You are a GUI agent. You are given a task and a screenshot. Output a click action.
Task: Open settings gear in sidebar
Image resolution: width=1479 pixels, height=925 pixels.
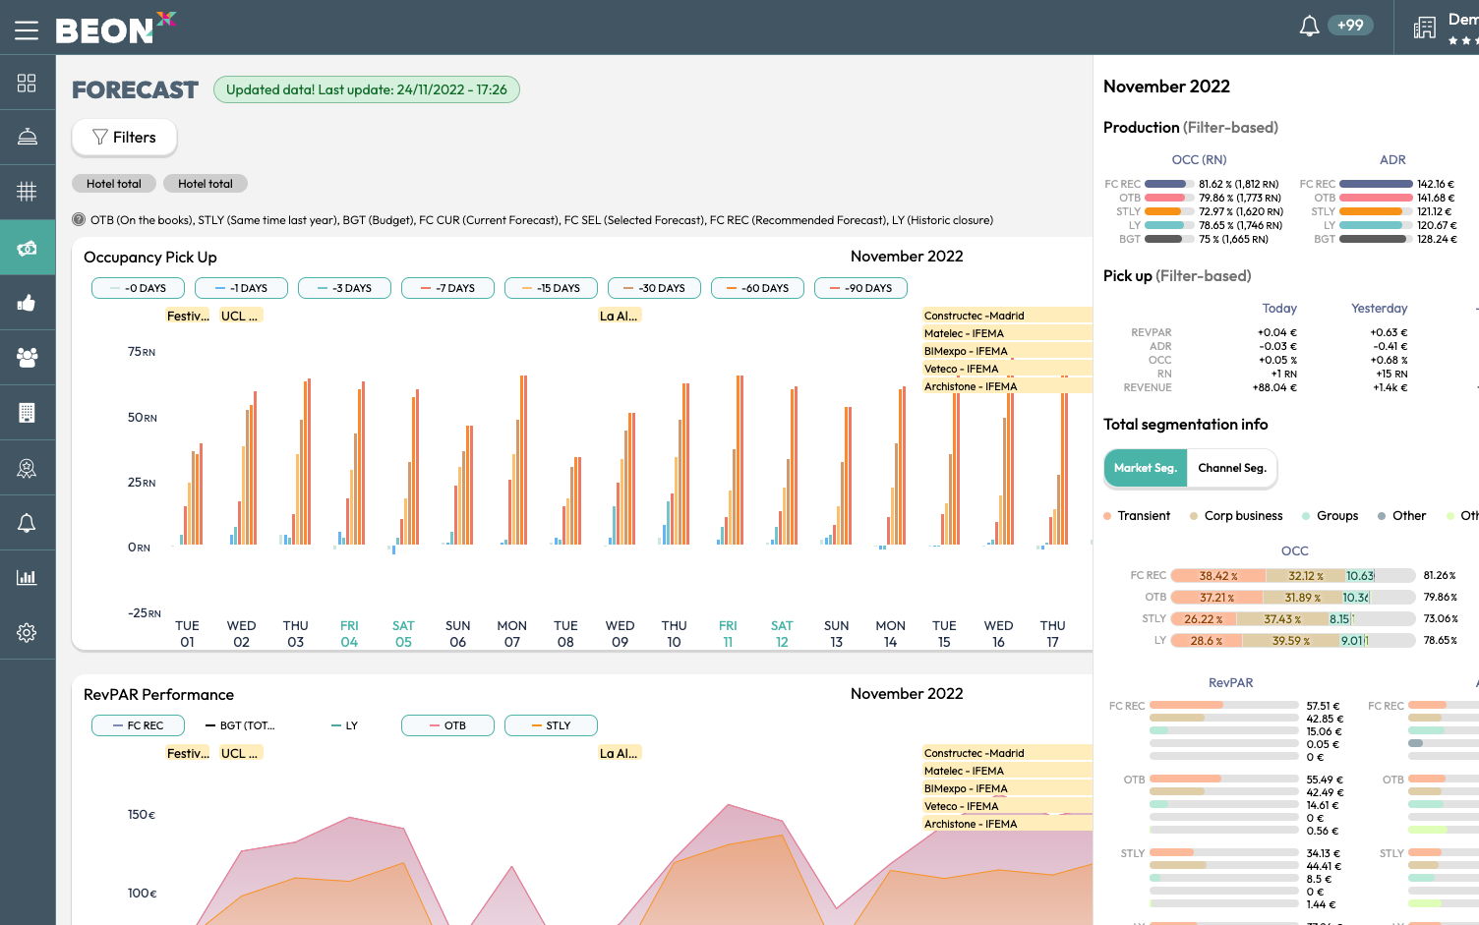[x=27, y=632]
